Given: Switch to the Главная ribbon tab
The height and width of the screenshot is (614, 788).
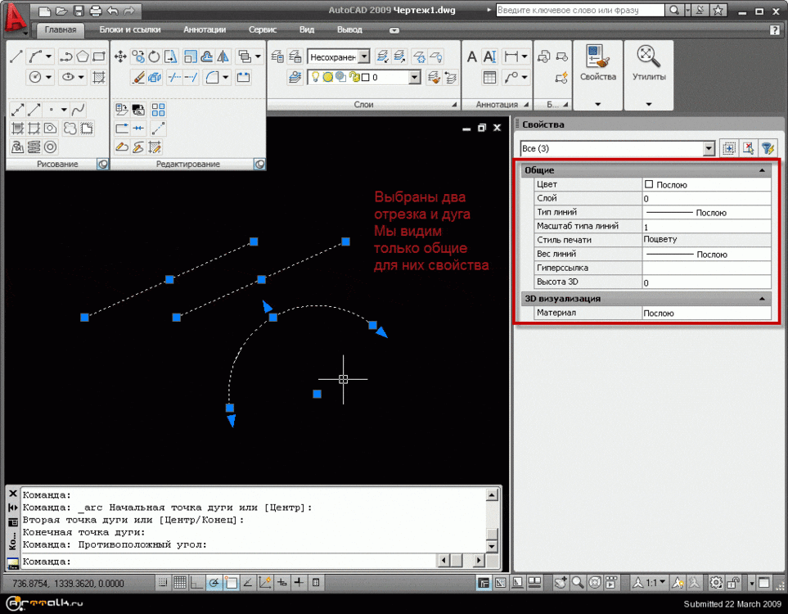Looking at the screenshot, I should [x=61, y=29].
